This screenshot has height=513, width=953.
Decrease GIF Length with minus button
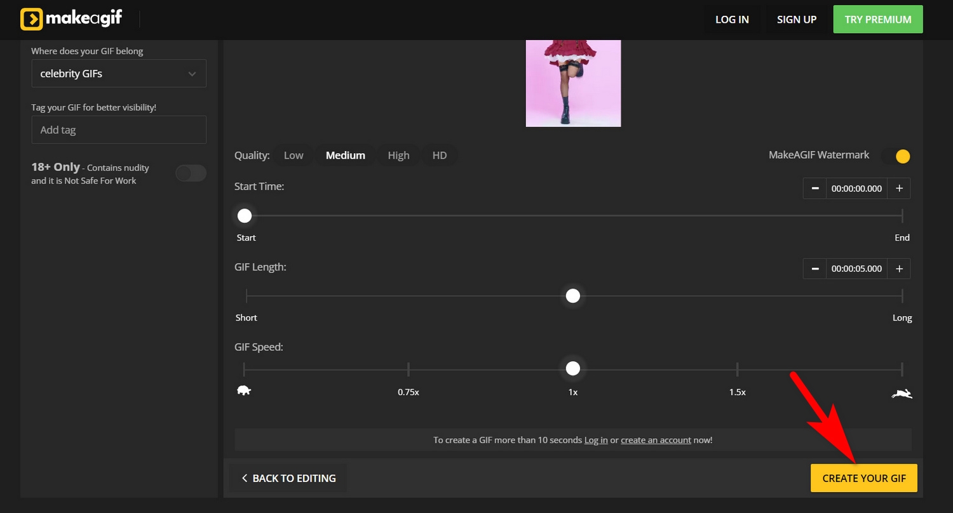pos(814,269)
